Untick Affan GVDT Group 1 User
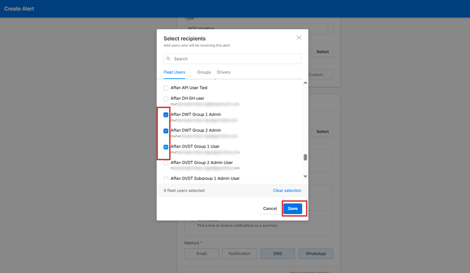This screenshot has width=470, height=273. 166,147
